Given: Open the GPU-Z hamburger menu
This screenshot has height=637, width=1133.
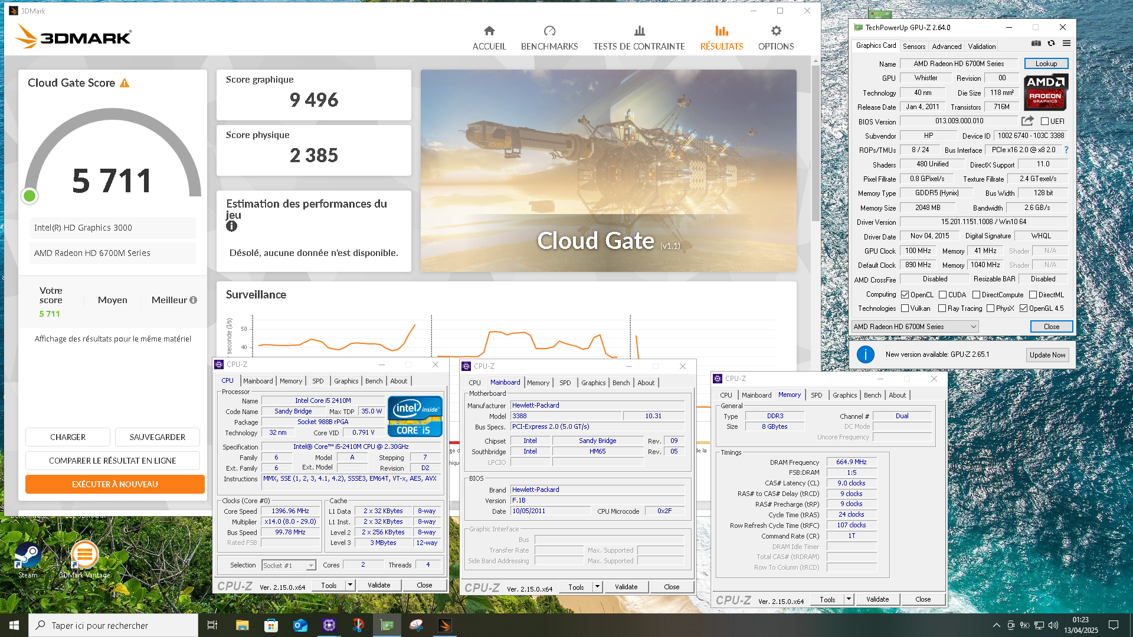Looking at the screenshot, I should [x=1066, y=43].
